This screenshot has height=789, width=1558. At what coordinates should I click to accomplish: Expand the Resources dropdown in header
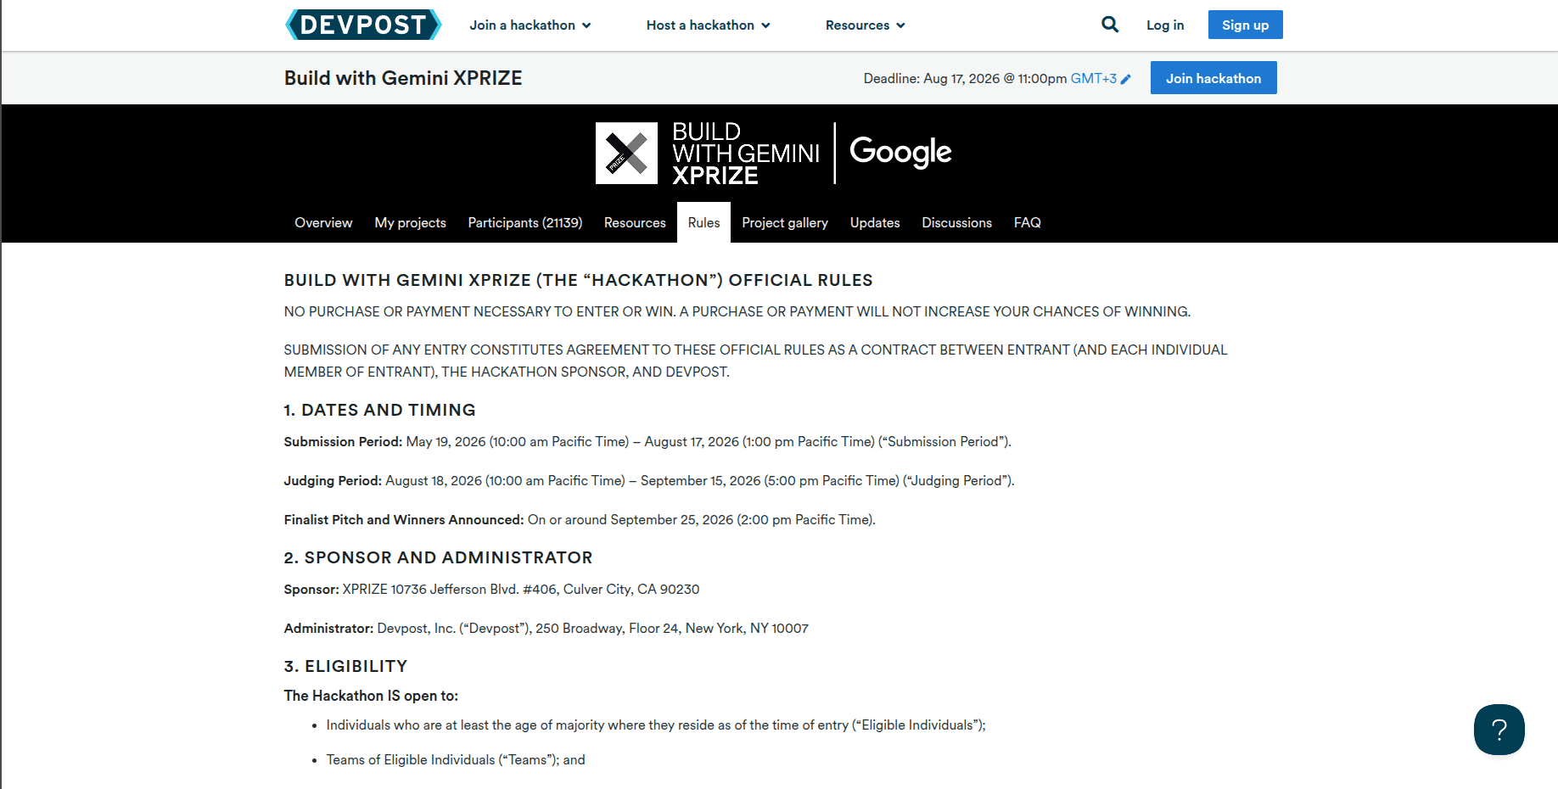866,25
